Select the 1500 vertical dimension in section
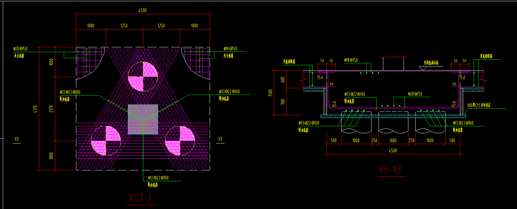517x209 pixels. point(270,93)
